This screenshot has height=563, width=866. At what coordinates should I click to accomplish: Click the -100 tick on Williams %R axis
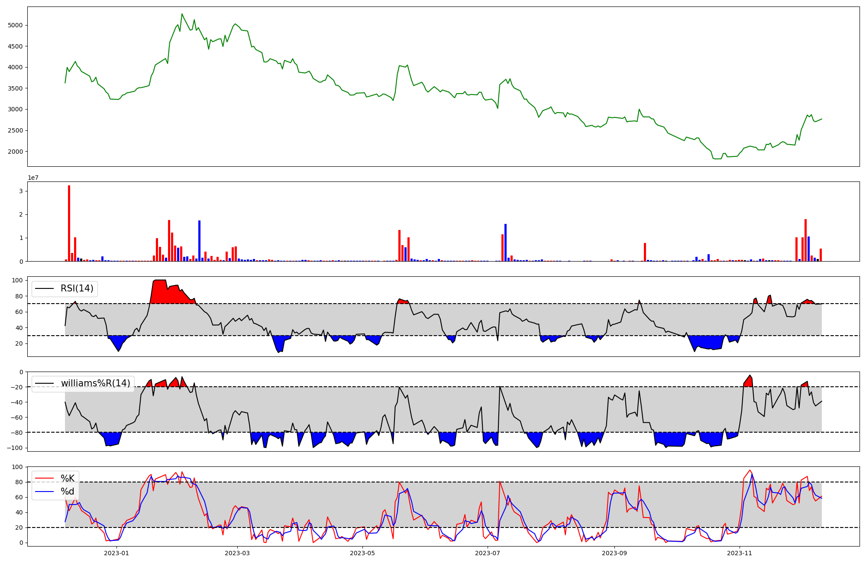[15, 448]
